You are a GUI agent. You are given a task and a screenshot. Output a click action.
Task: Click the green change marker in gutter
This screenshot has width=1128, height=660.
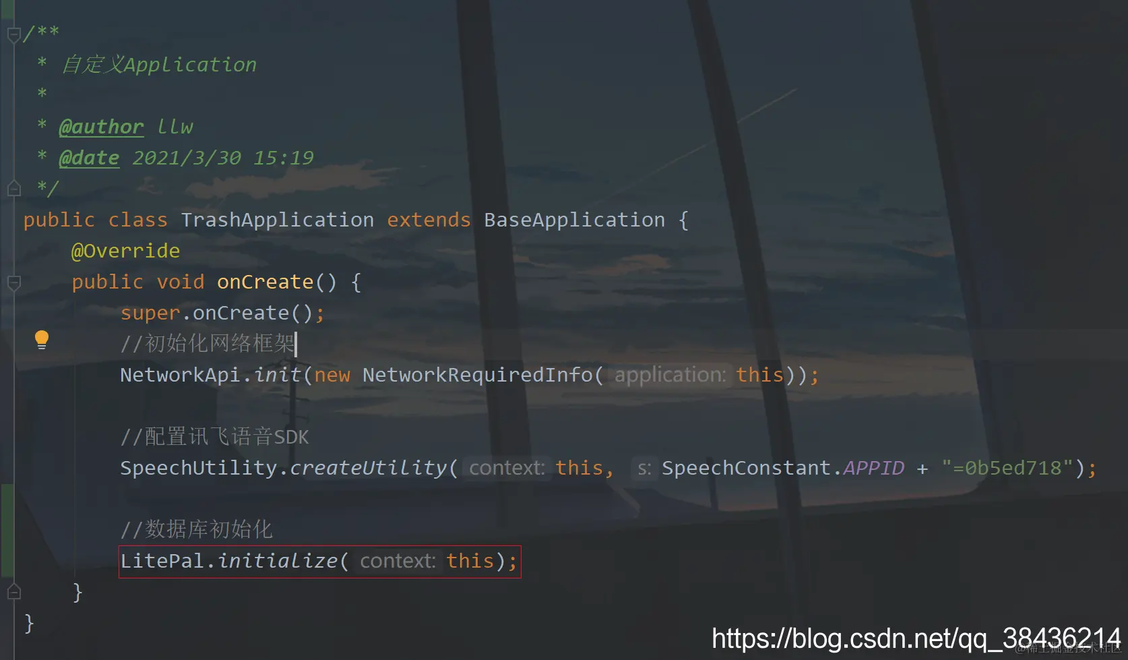[x=7, y=531]
